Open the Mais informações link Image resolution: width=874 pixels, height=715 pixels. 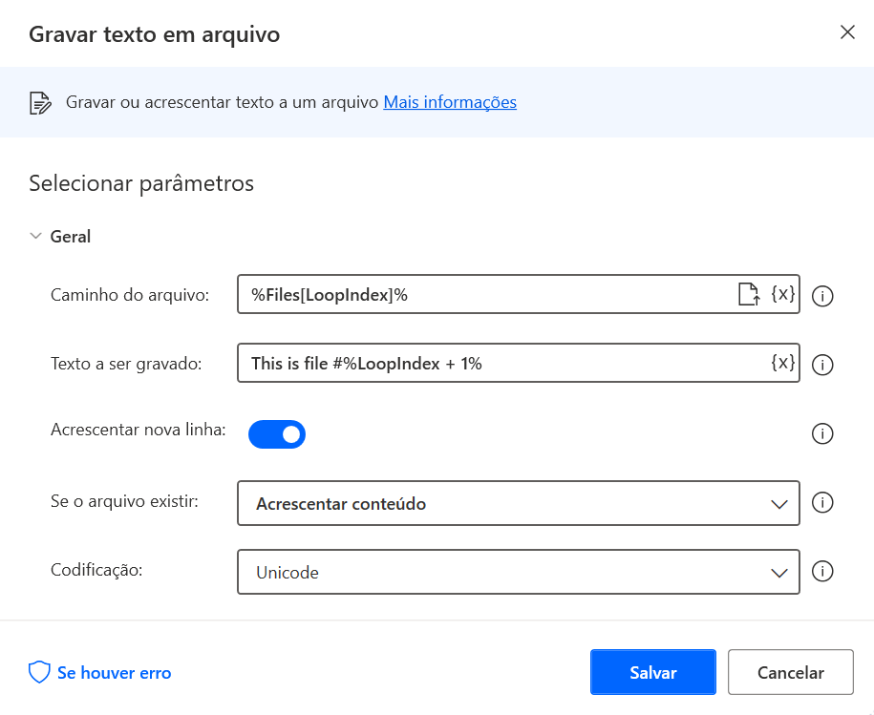449,101
